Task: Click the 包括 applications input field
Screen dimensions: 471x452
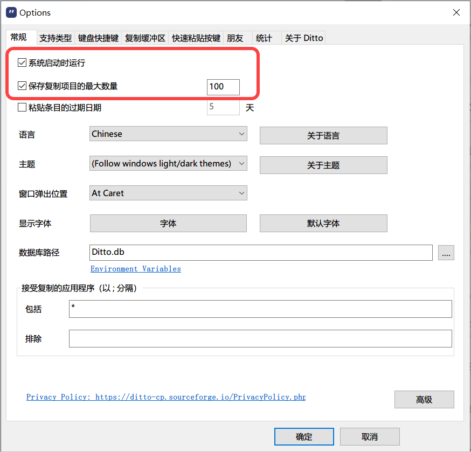Action: 260,309
